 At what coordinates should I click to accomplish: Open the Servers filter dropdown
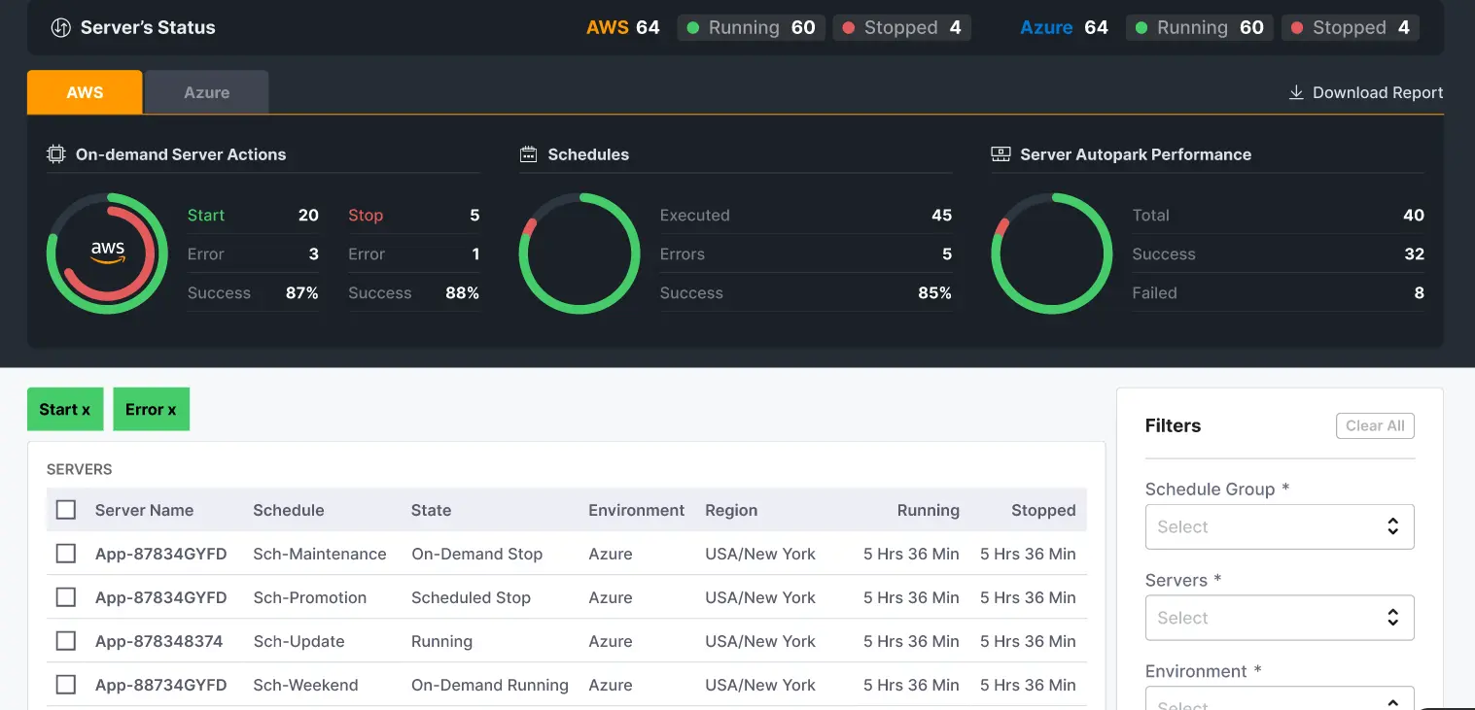1280,618
